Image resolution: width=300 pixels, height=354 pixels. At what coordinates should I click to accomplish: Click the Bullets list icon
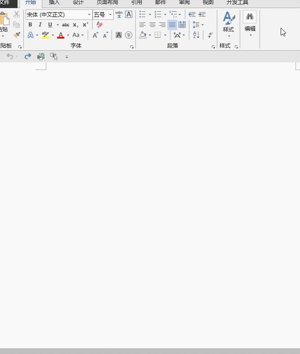coord(142,14)
